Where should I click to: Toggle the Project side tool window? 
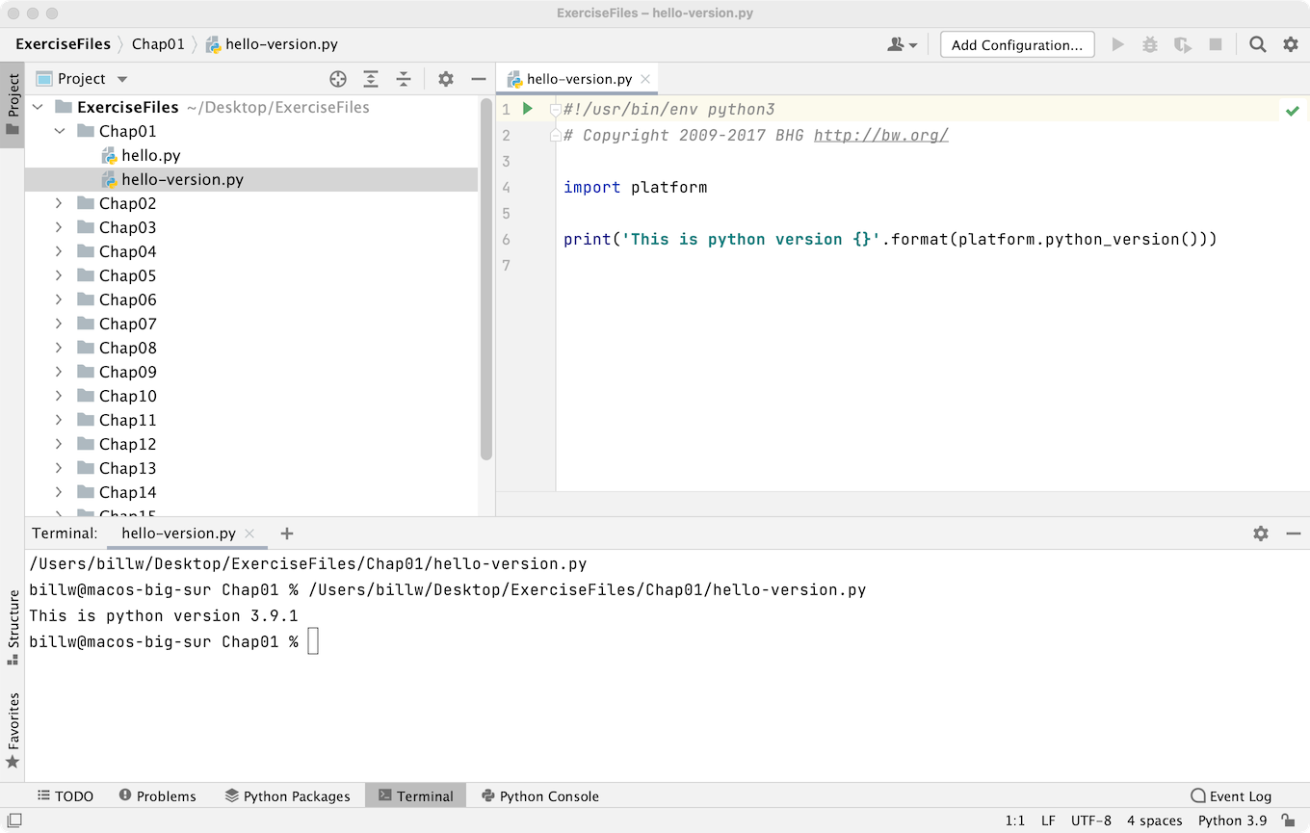point(13,106)
